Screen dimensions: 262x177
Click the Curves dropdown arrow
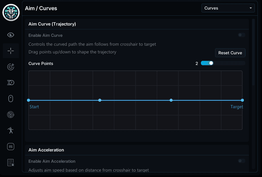[x=251, y=8]
